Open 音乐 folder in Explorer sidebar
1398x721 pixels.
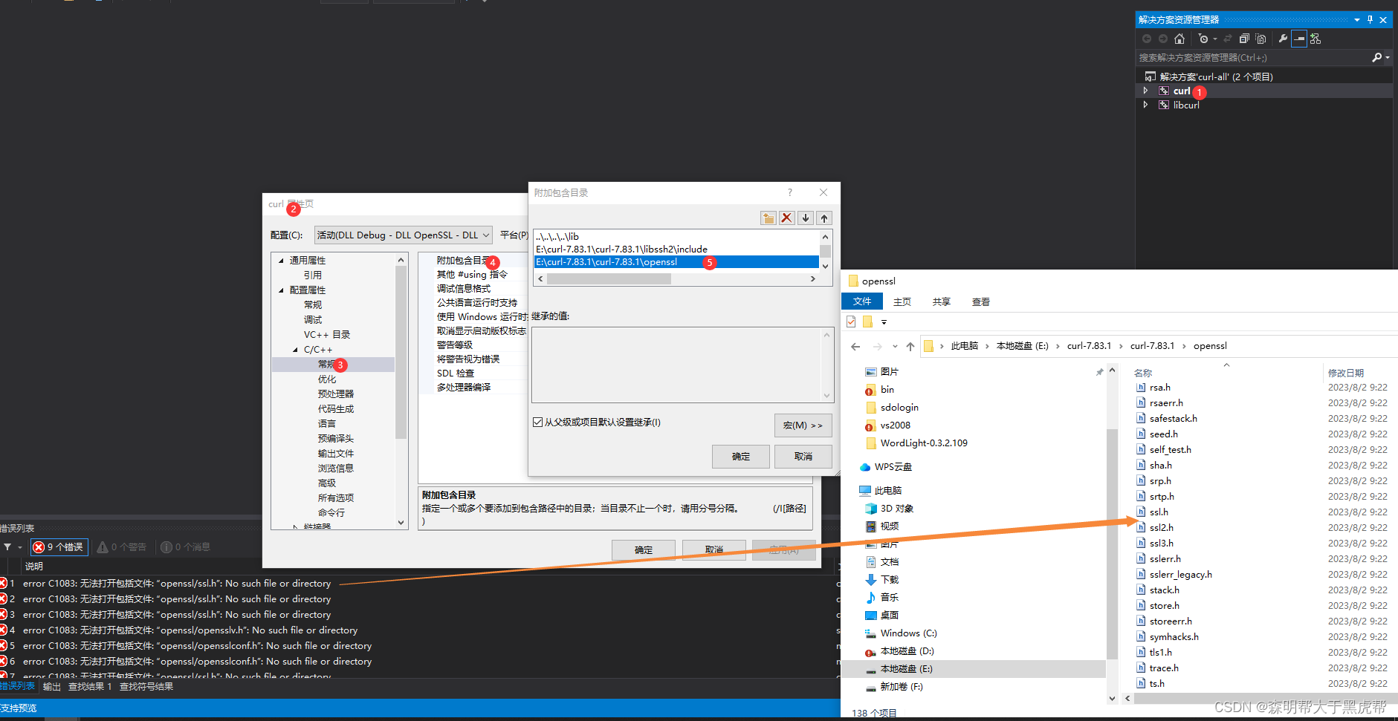(x=882, y=598)
